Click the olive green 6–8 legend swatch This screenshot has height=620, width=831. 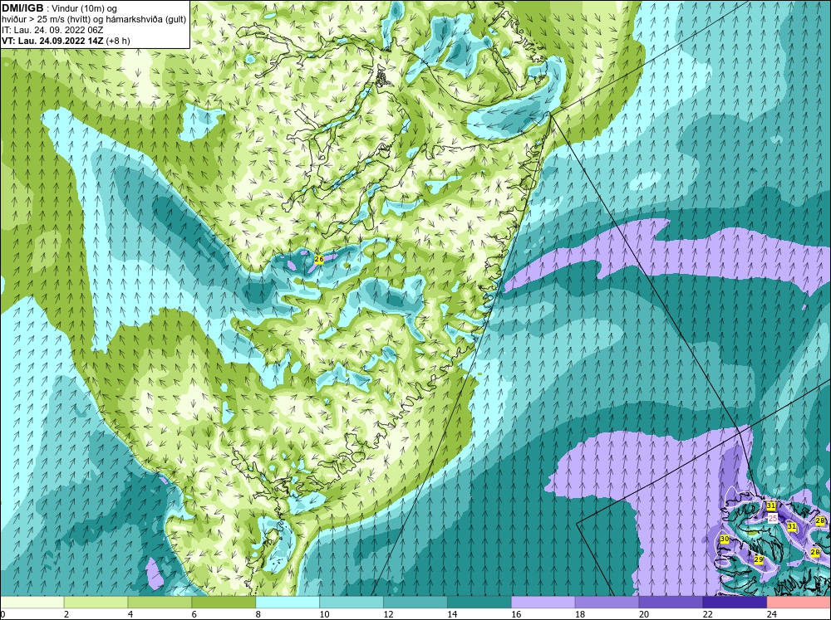(x=224, y=603)
